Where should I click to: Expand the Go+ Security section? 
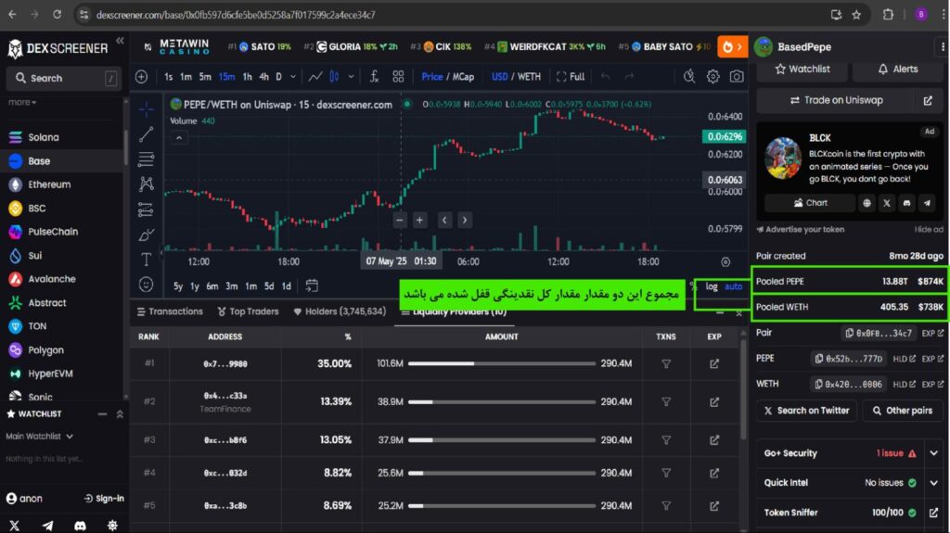(933, 453)
